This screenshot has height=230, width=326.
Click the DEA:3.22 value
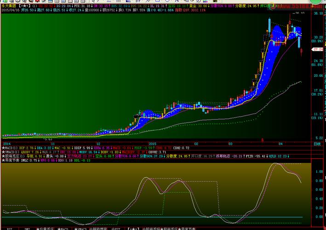pos(44,148)
